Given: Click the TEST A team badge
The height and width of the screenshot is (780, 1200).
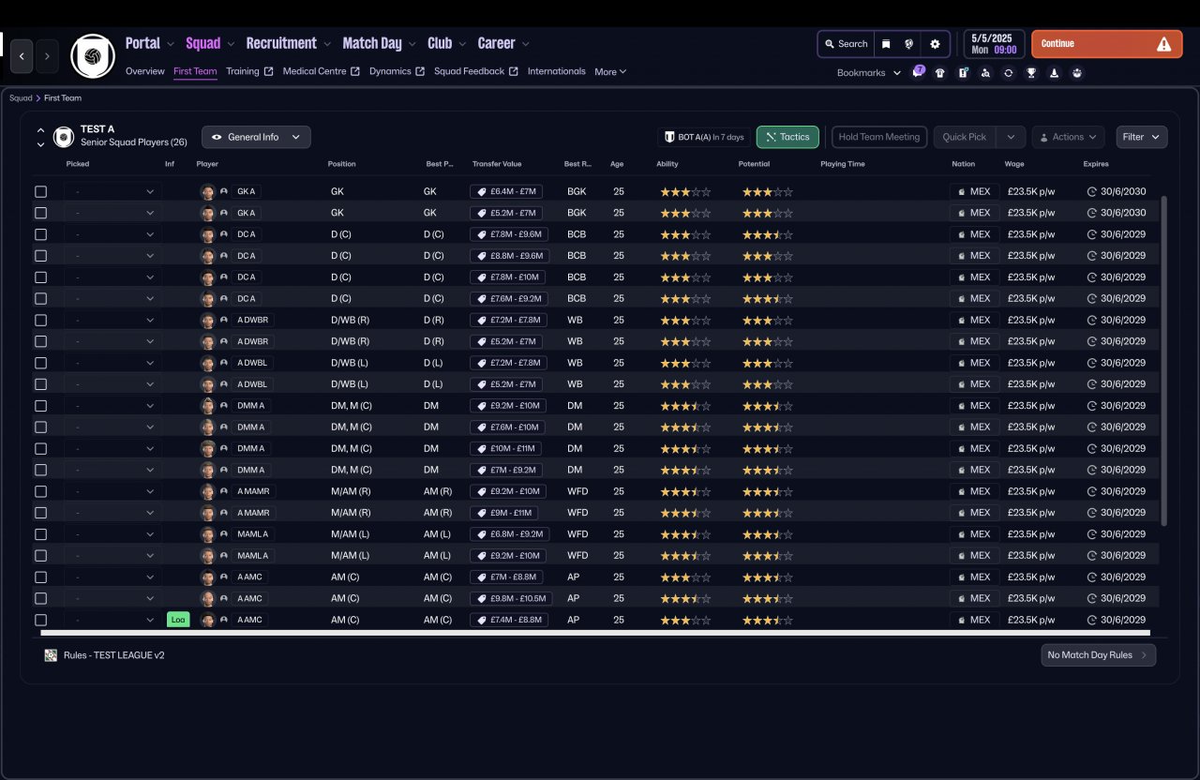Looking at the screenshot, I should [64, 137].
